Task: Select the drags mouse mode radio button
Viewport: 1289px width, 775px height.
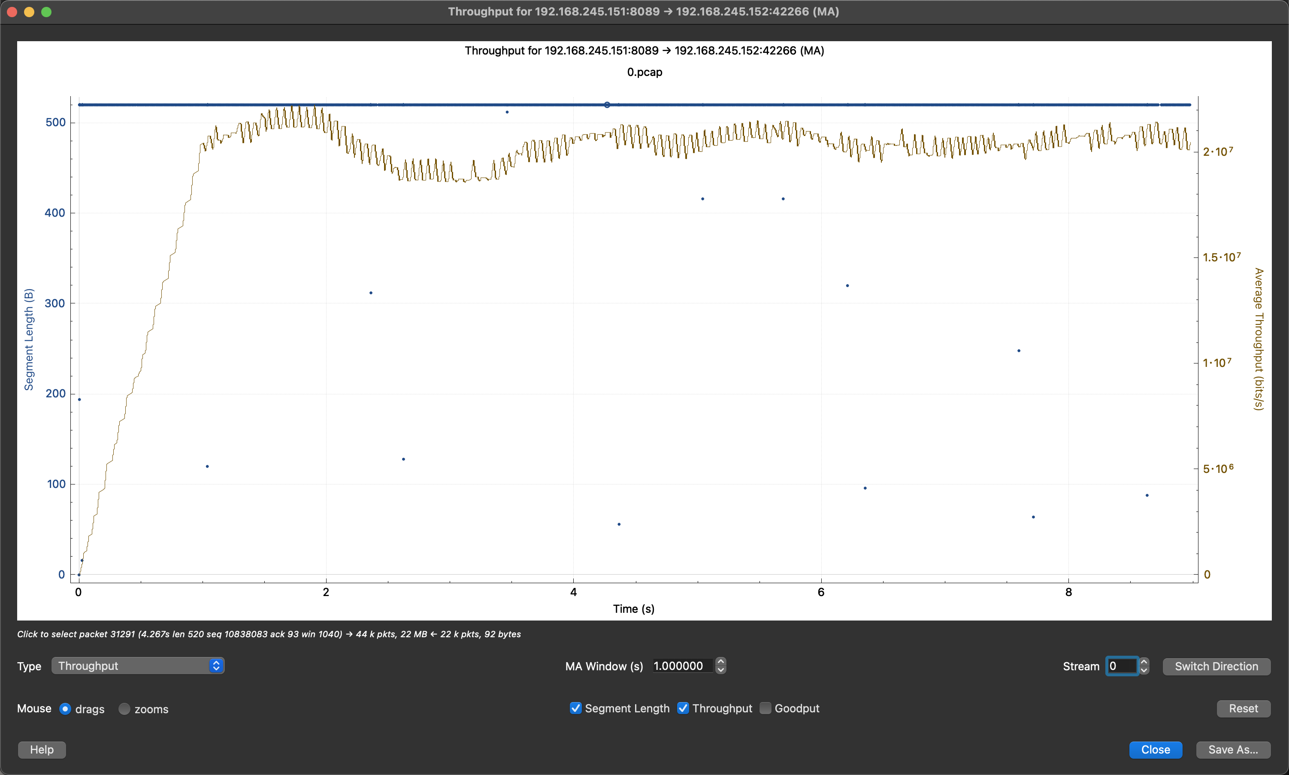Action: click(65, 708)
